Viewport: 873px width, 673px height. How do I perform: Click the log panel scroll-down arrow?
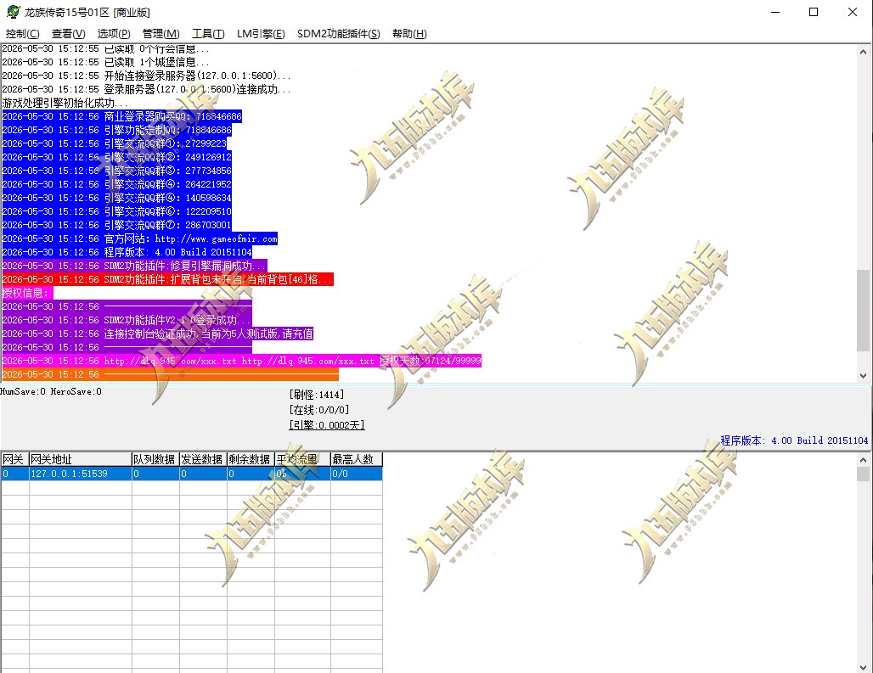(863, 375)
